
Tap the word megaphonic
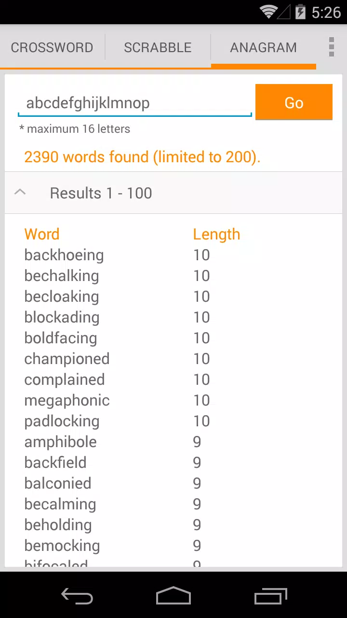(x=67, y=400)
